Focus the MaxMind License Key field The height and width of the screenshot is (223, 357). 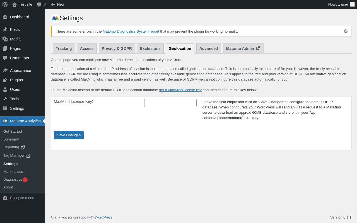170,103
